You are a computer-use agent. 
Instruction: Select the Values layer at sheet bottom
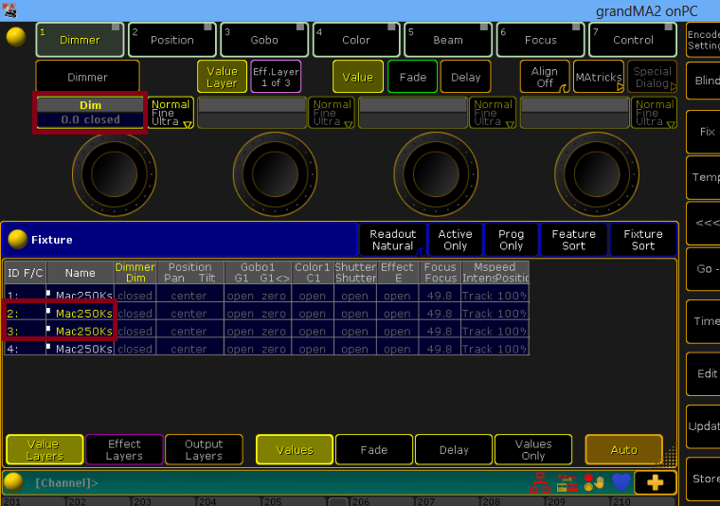pyautogui.click(x=295, y=449)
